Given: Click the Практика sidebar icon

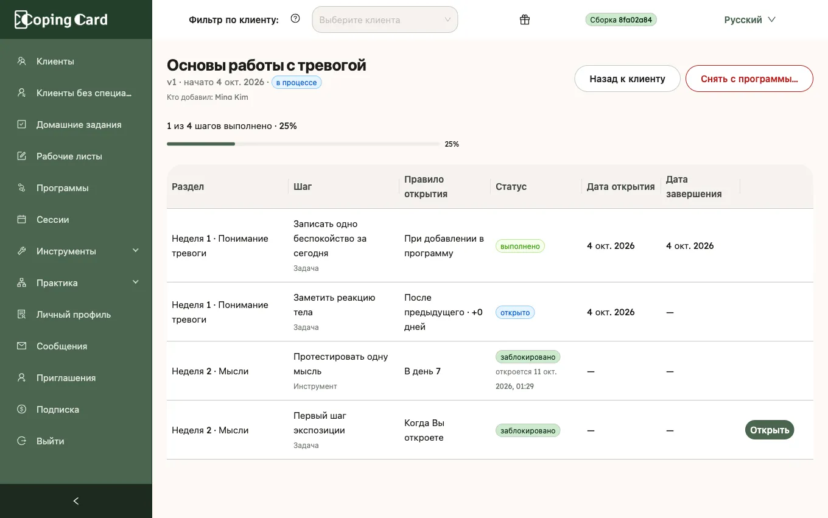Looking at the screenshot, I should pos(22,282).
